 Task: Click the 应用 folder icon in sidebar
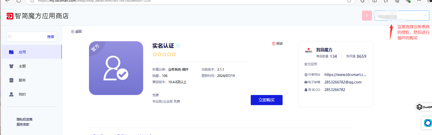coord(11,52)
